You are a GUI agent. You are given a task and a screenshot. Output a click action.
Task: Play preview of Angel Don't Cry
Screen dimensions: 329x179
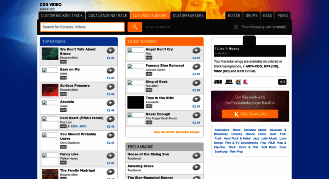196,50
